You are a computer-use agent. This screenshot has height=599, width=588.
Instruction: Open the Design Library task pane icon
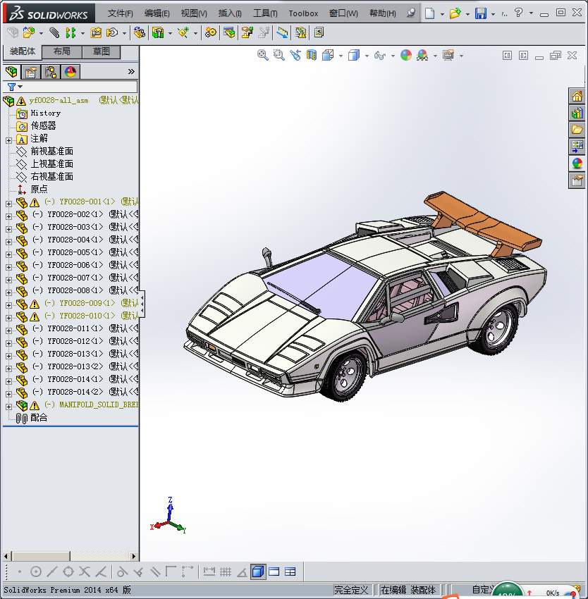click(x=577, y=113)
